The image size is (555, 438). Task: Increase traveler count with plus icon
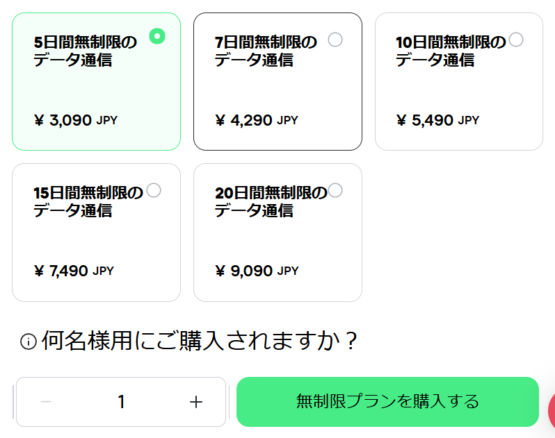coord(196,402)
